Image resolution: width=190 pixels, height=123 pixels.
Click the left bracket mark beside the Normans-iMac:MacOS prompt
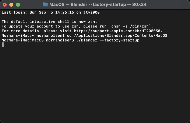tap(1, 40)
